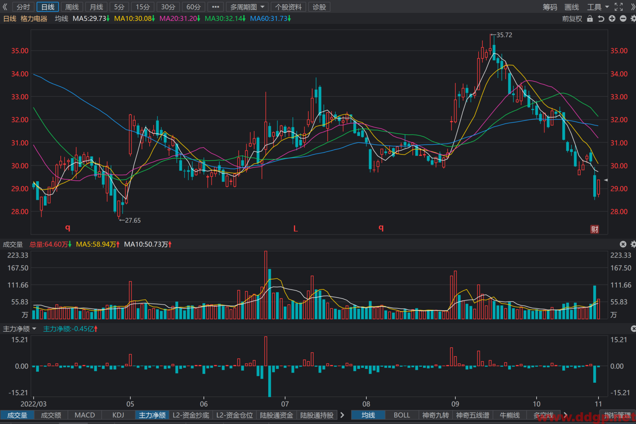Open volume panel settings gear
Image resolution: width=636 pixels, height=424 pixels.
633,244
